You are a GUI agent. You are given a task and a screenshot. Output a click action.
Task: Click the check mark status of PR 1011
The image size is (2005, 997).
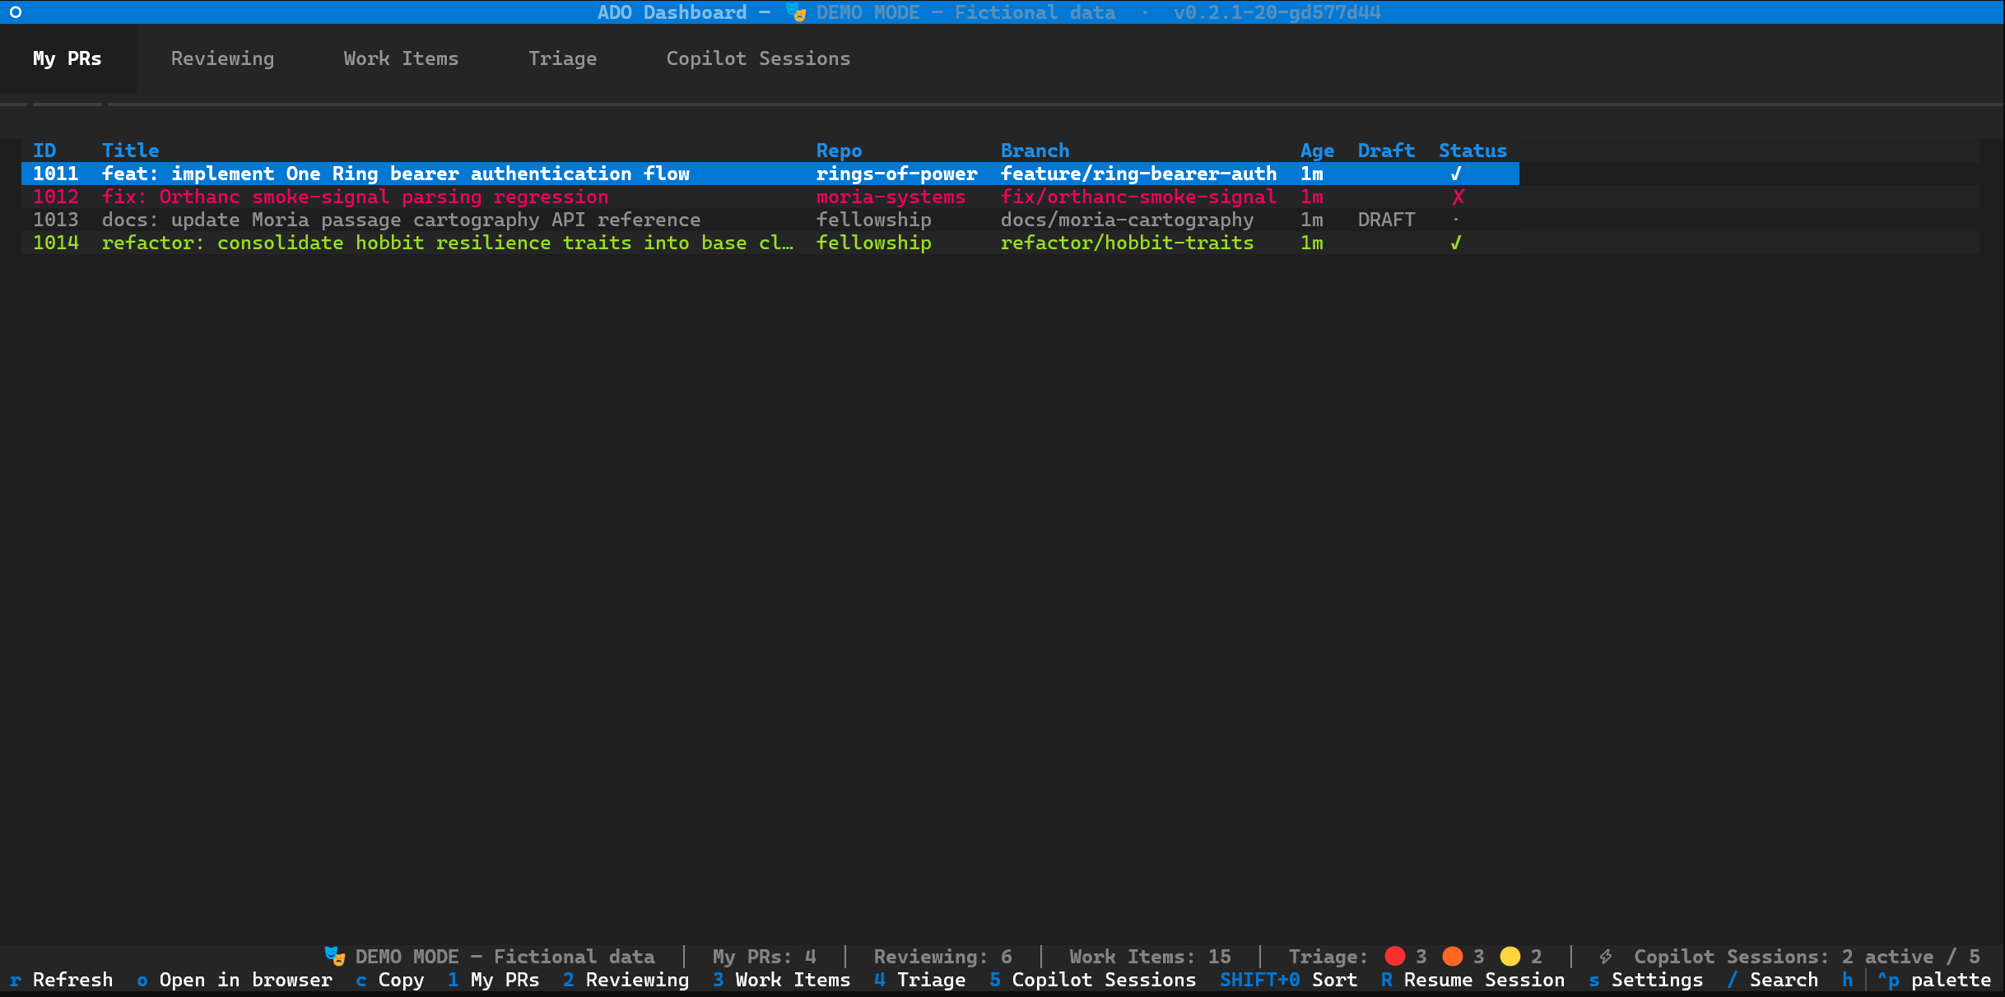click(1456, 174)
